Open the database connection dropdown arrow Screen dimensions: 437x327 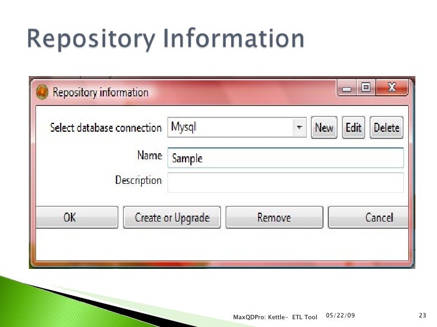[300, 128]
